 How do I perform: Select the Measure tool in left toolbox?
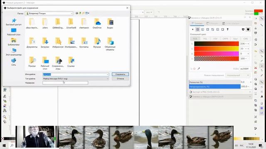pyautogui.click(x=5, y=122)
